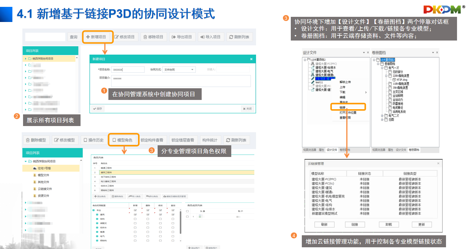Toggle 新增 checkbox for 结构 row
This screenshot has height=249, width=467.
tap(135, 219)
